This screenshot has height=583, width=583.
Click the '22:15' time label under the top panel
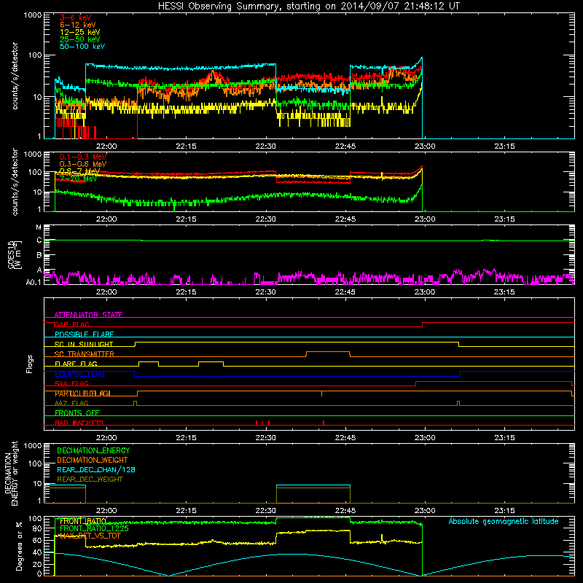pyautogui.click(x=186, y=146)
